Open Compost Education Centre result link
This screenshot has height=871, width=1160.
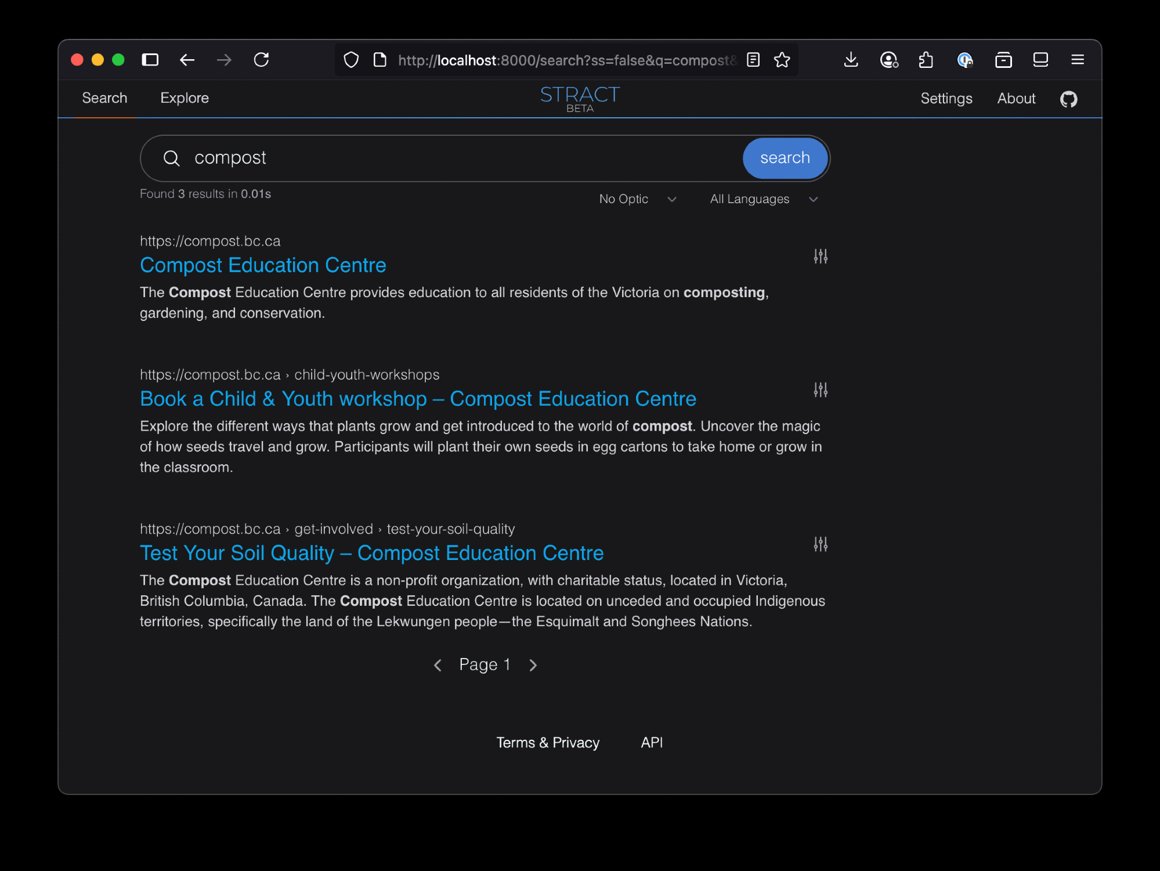click(x=263, y=265)
